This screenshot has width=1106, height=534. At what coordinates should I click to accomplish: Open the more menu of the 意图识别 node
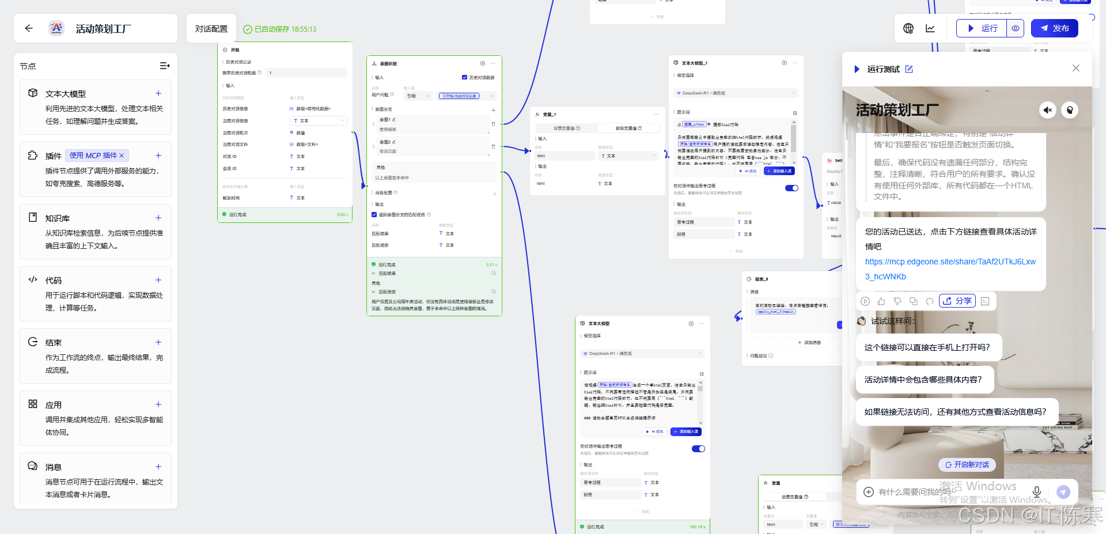(494, 63)
